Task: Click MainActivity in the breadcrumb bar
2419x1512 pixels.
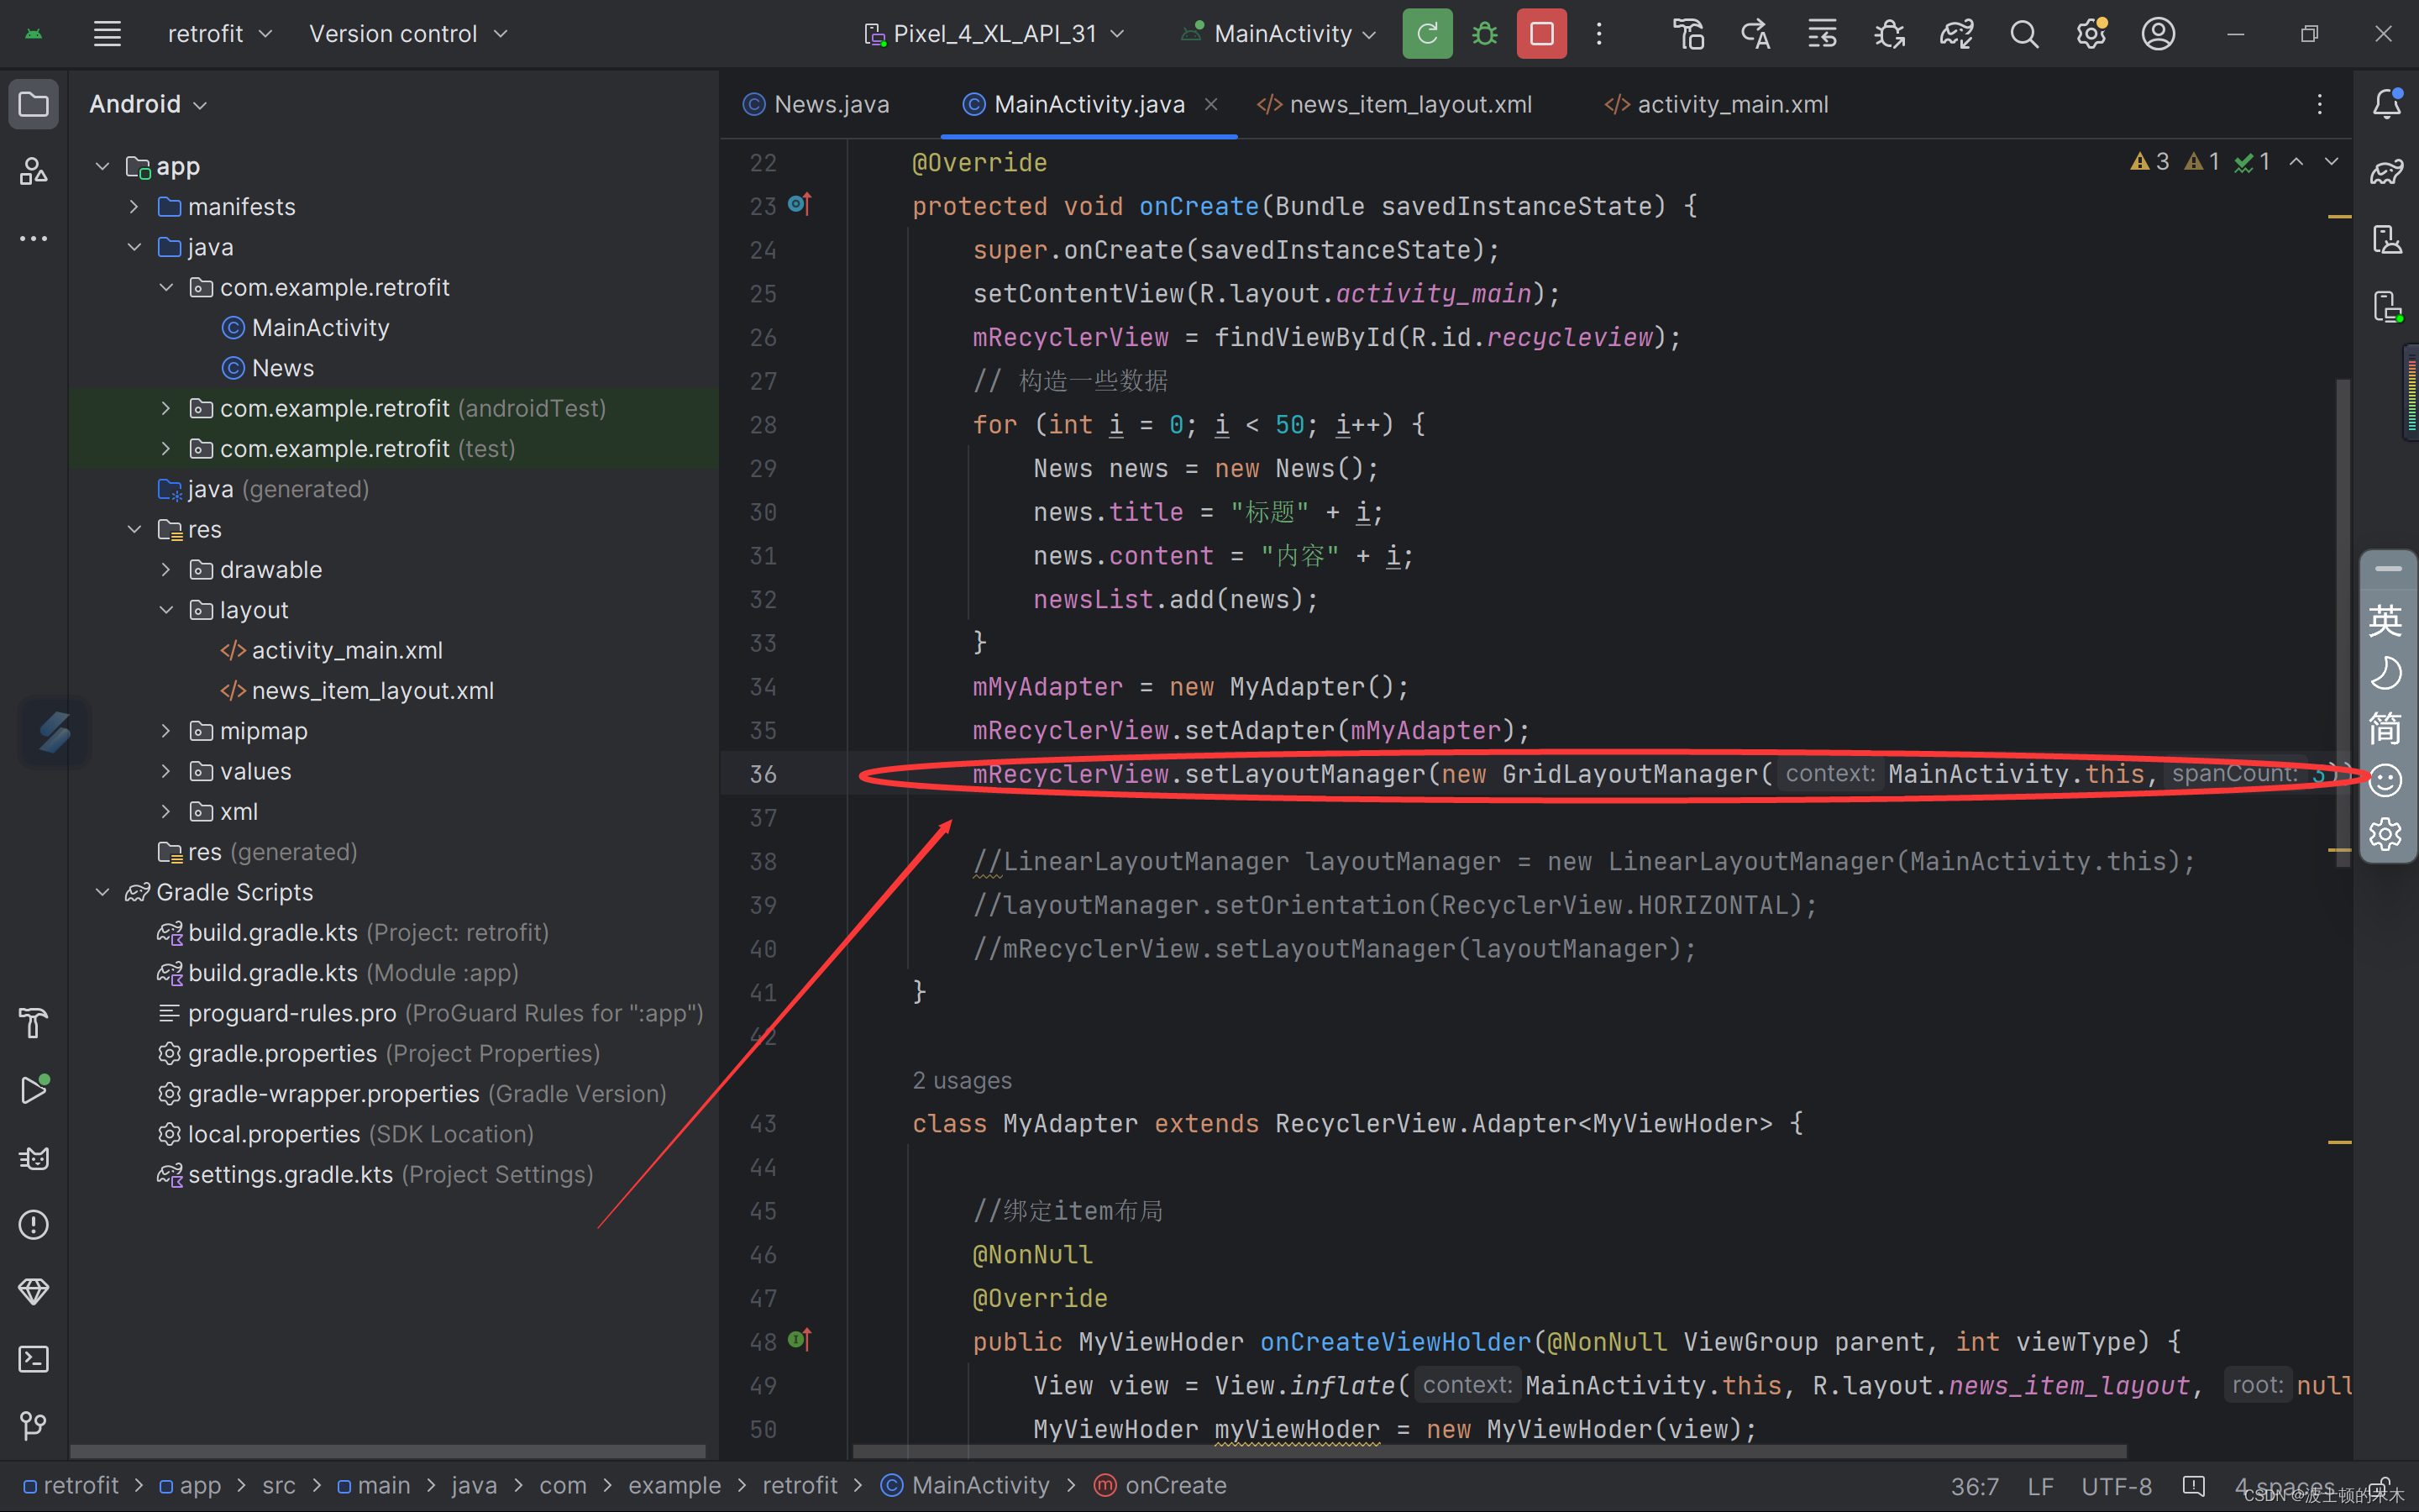Action: (x=966, y=1485)
